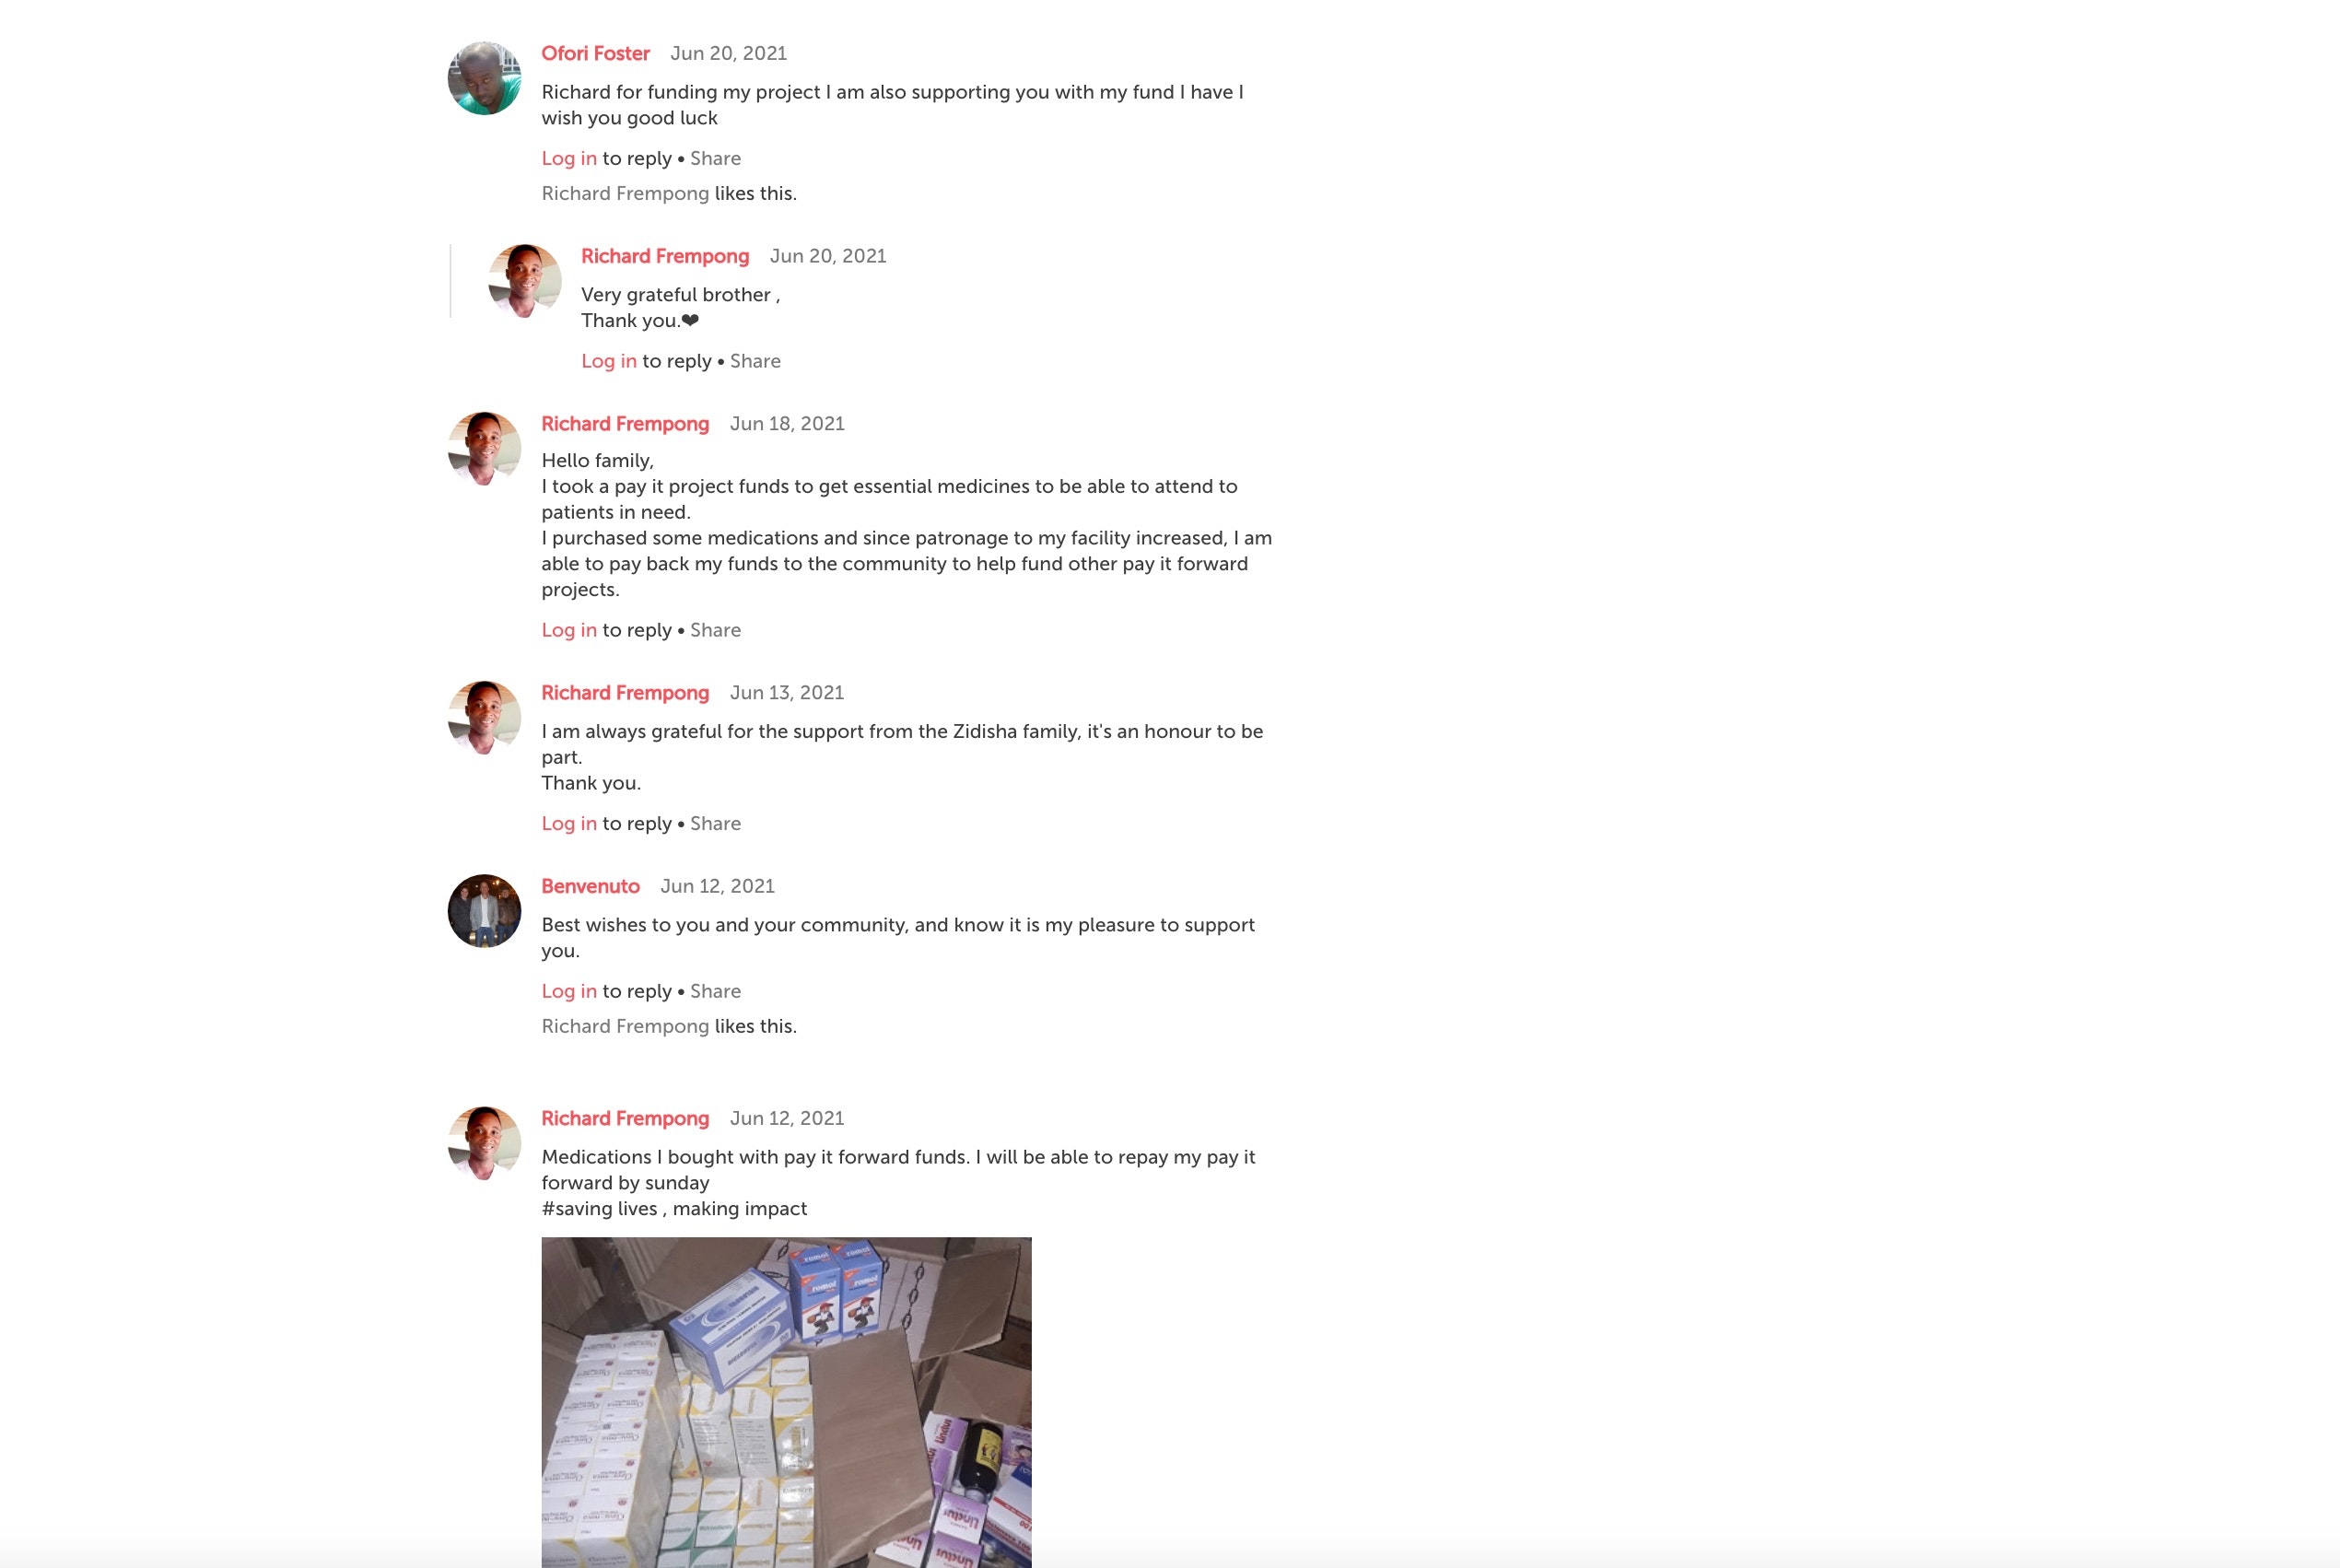
Task: Share Ofori Foster's comment
Action: click(715, 158)
